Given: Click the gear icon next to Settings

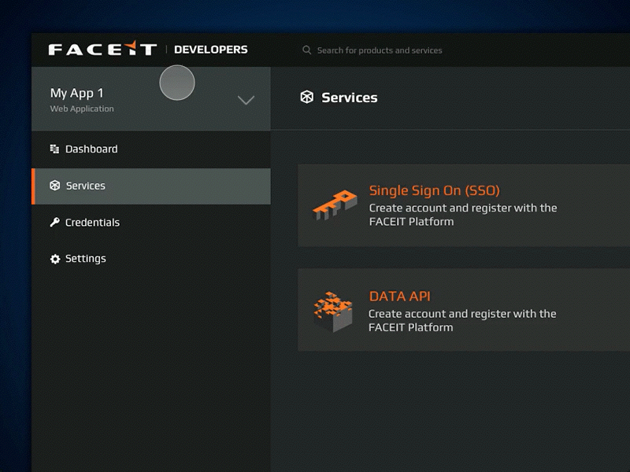Looking at the screenshot, I should 55,259.
